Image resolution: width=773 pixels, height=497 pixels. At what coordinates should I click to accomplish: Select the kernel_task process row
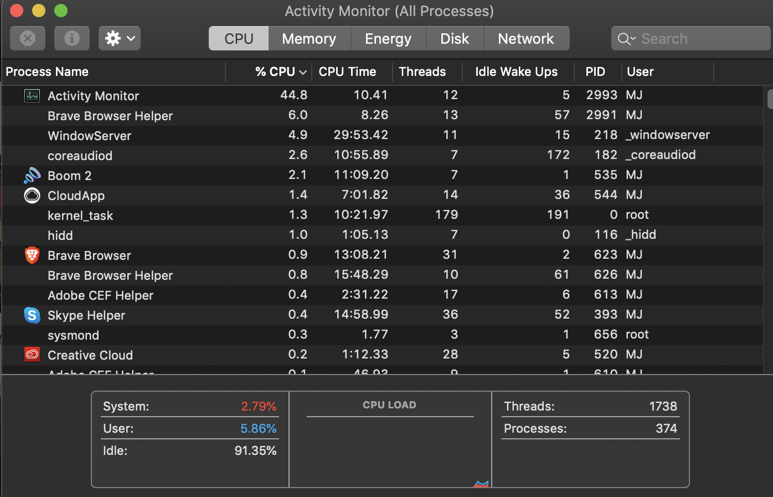pyautogui.click(x=382, y=216)
